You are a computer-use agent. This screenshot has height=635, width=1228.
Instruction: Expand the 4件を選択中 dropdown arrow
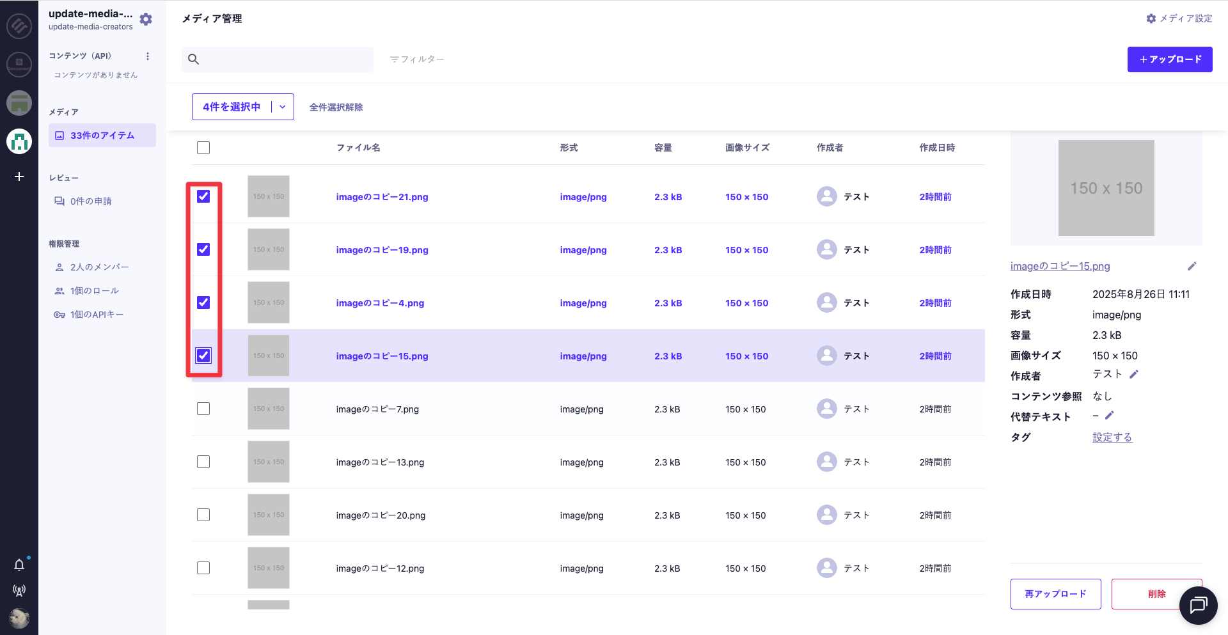pyautogui.click(x=283, y=107)
